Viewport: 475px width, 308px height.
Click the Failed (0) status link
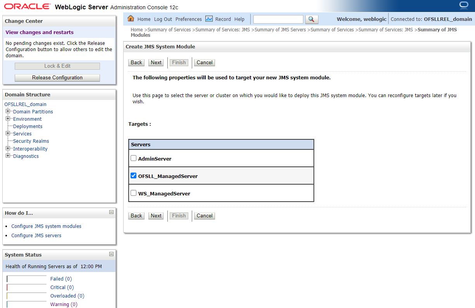click(x=61, y=279)
